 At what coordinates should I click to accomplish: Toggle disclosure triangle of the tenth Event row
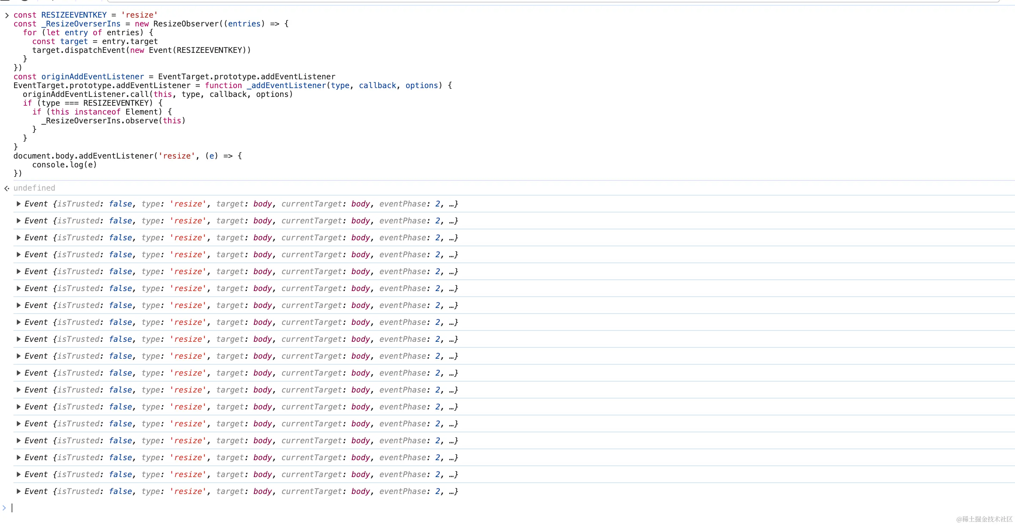click(19, 356)
